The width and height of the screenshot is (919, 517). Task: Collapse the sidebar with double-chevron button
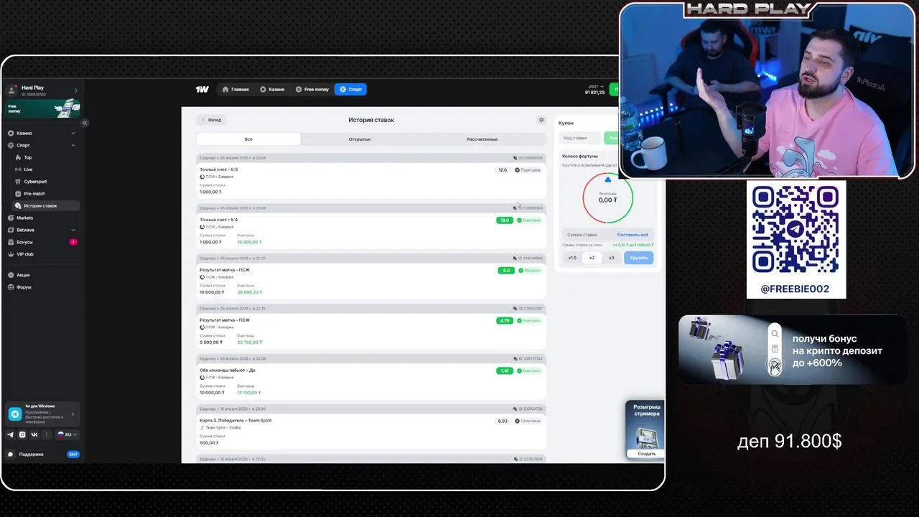(85, 123)
